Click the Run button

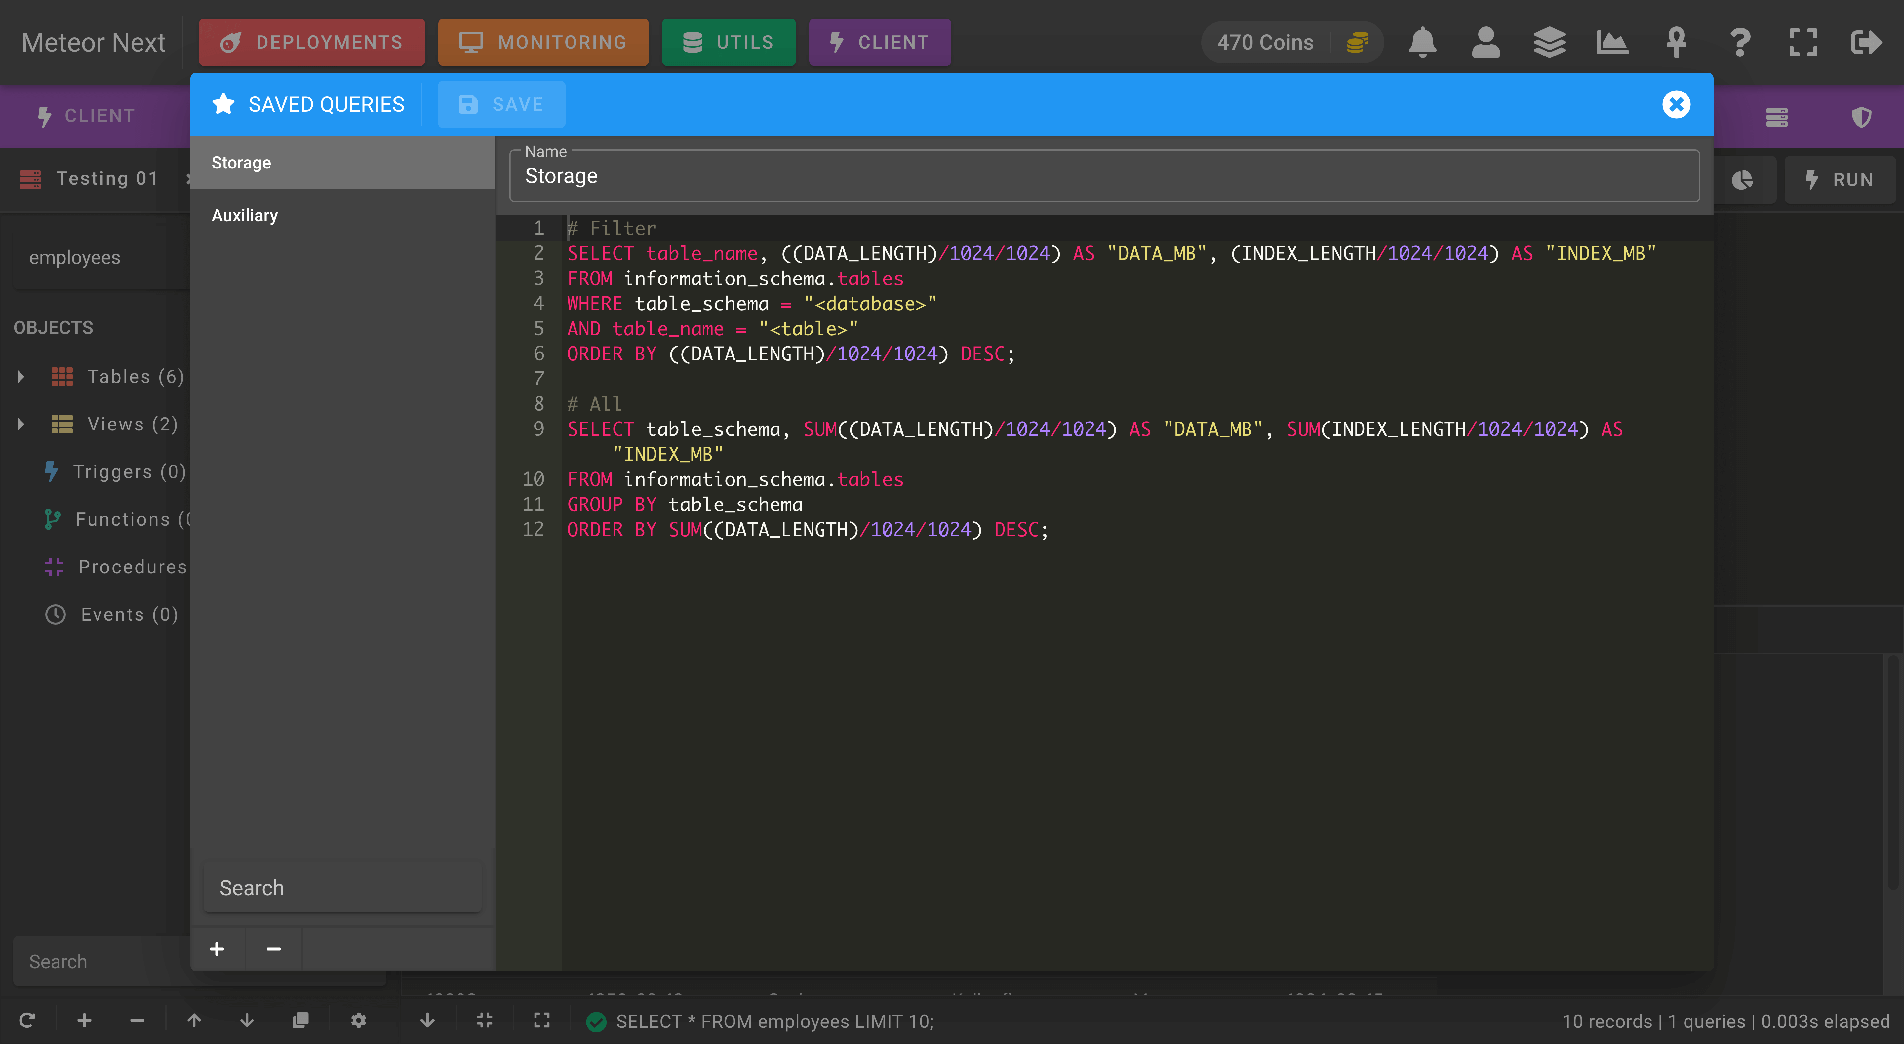click(1839, 179)
